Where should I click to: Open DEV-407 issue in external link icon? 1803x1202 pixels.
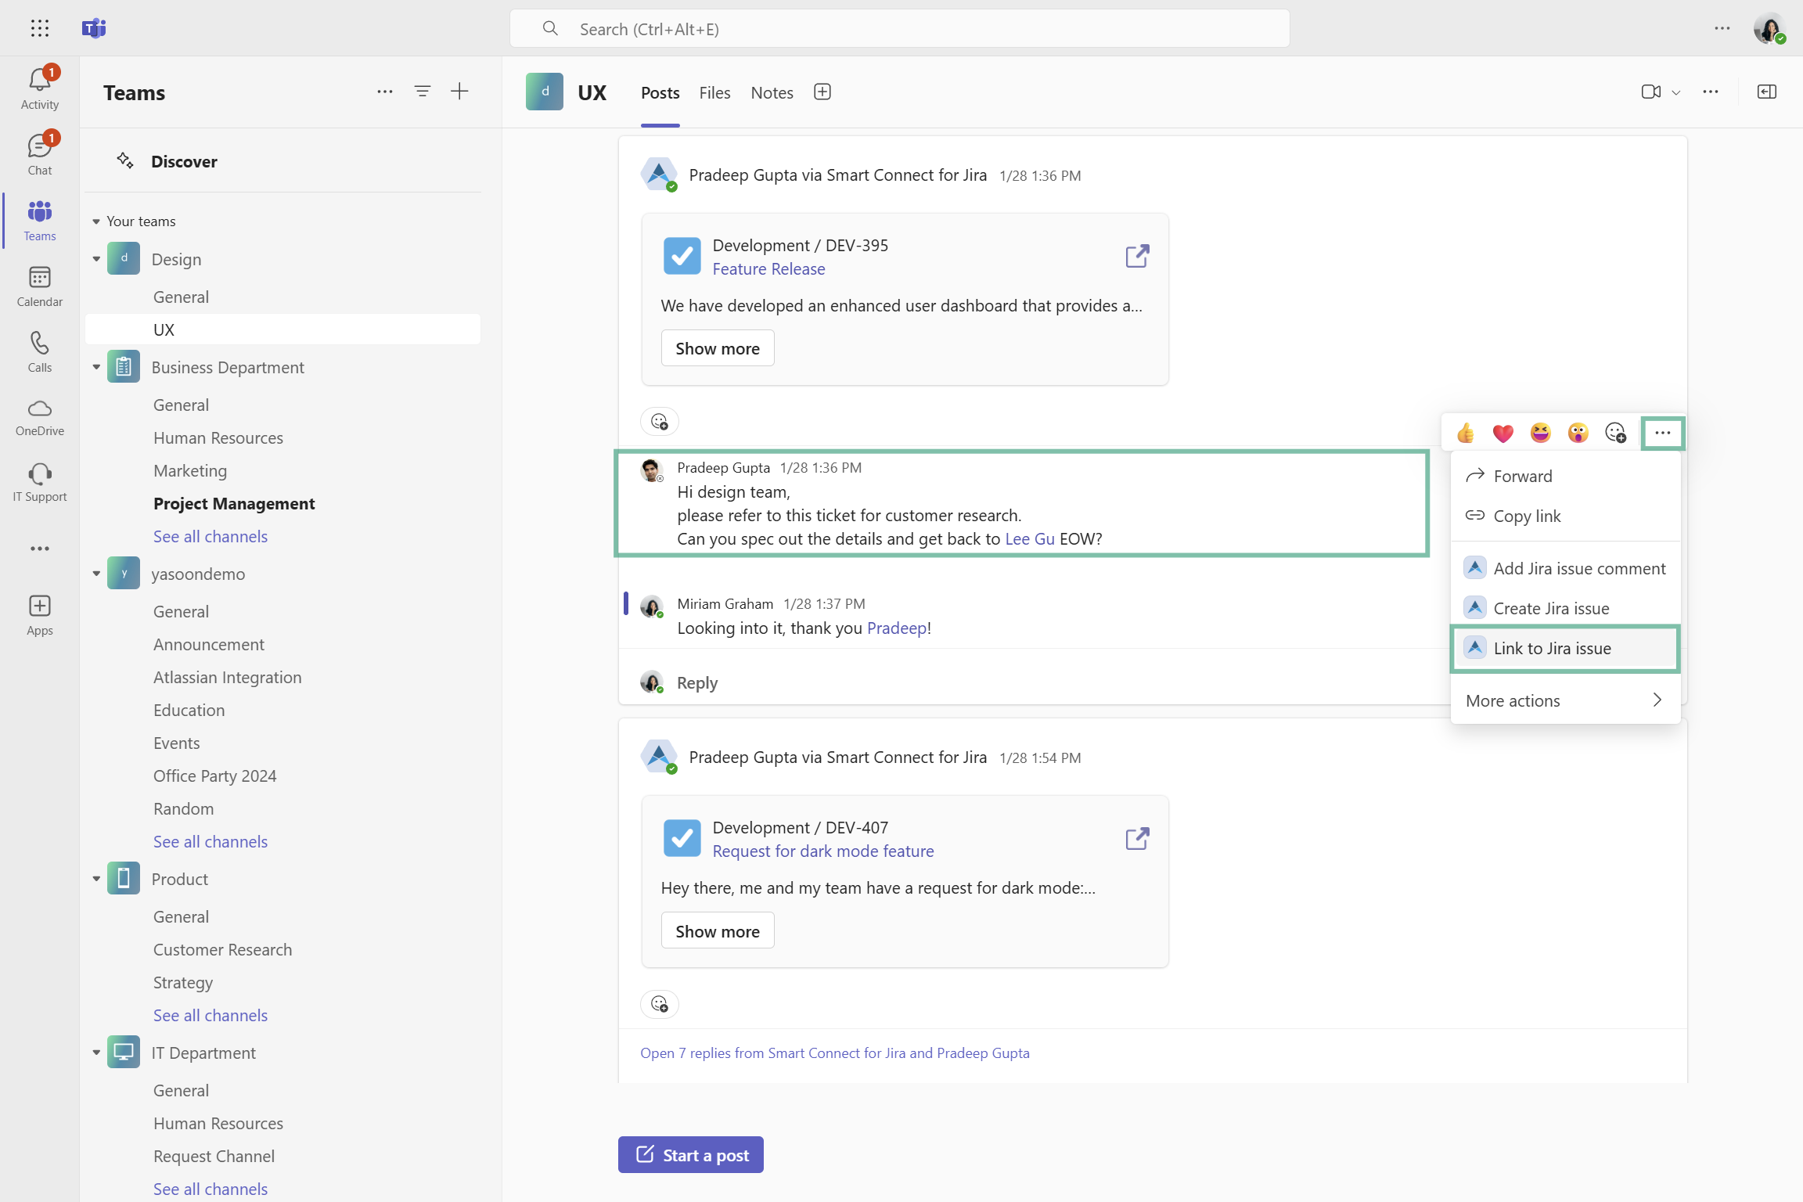[x=1137, y=838]
